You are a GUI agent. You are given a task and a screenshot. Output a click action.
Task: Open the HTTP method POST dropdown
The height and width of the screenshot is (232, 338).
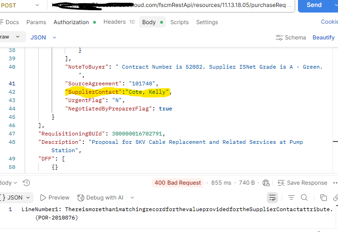tap(20, 5)
